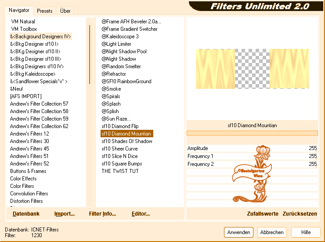
Task: Click the Import... button
Action: (65, 214)
